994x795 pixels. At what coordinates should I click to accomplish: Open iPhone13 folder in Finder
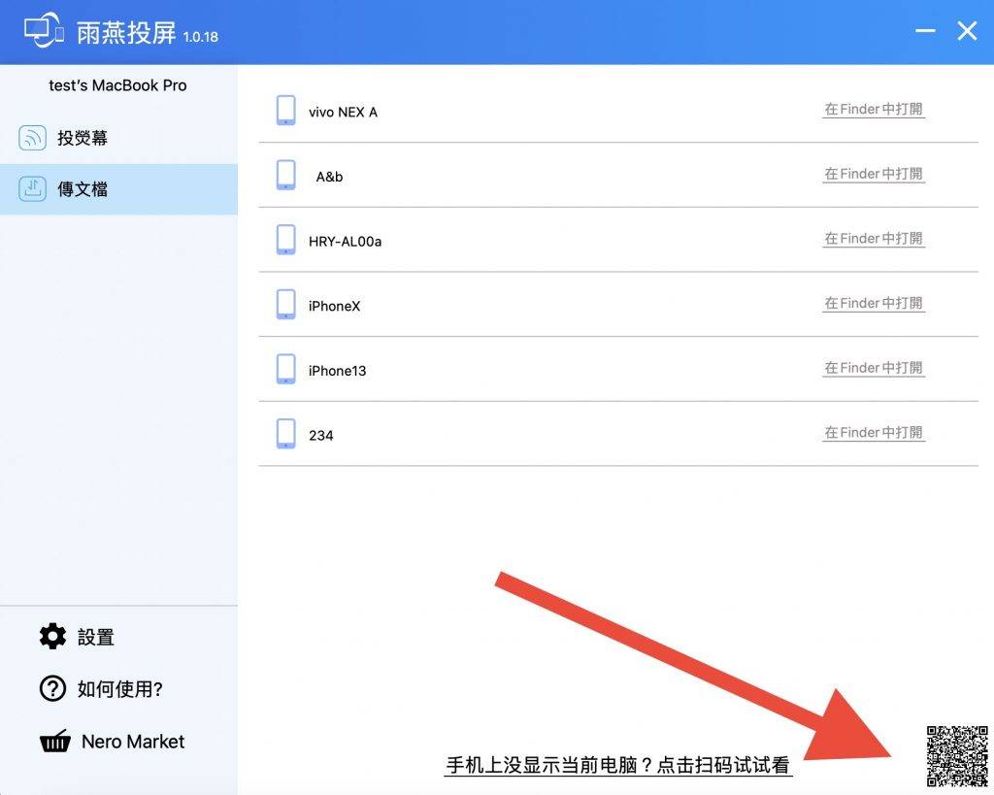tap(874, 368)
